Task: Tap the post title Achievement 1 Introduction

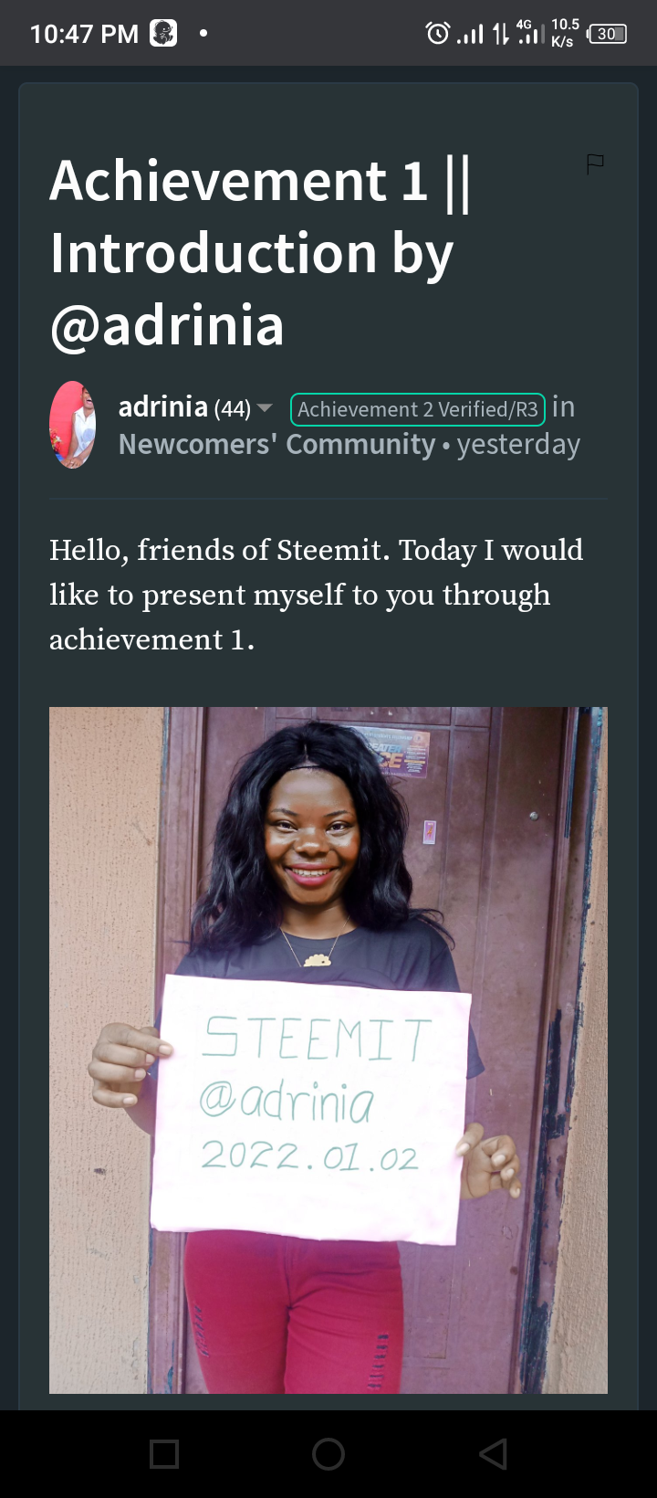Action: coord(261,253)
